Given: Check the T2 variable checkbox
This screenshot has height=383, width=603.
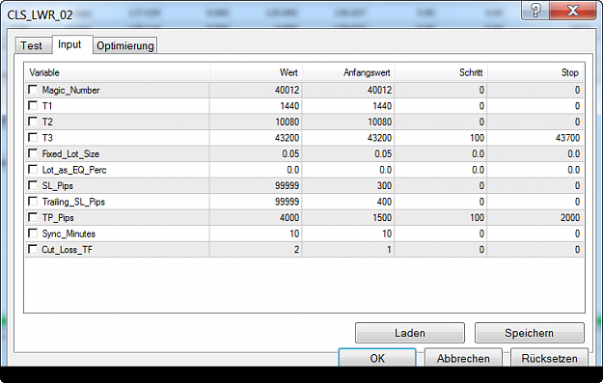Looking at the screenshot, I should click(33, 122).
